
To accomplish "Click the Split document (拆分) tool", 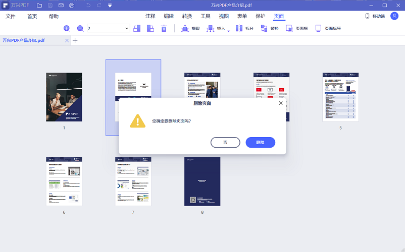I will 244,28.
